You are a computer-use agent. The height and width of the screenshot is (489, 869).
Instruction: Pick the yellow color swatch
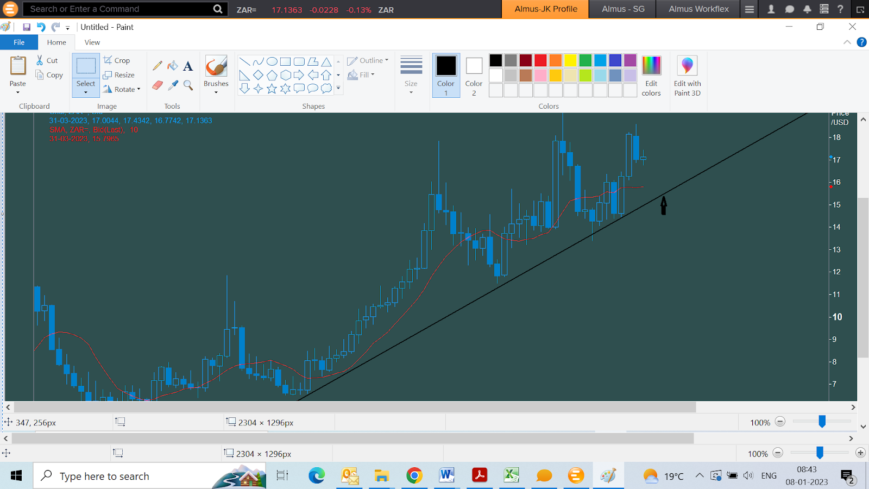tap(570, 60)
